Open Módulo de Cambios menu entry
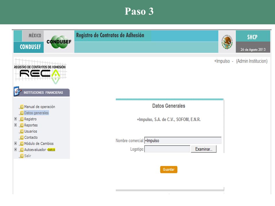This screenshot has width=275, height=206. pyautogui.click(x=39, y=143)
